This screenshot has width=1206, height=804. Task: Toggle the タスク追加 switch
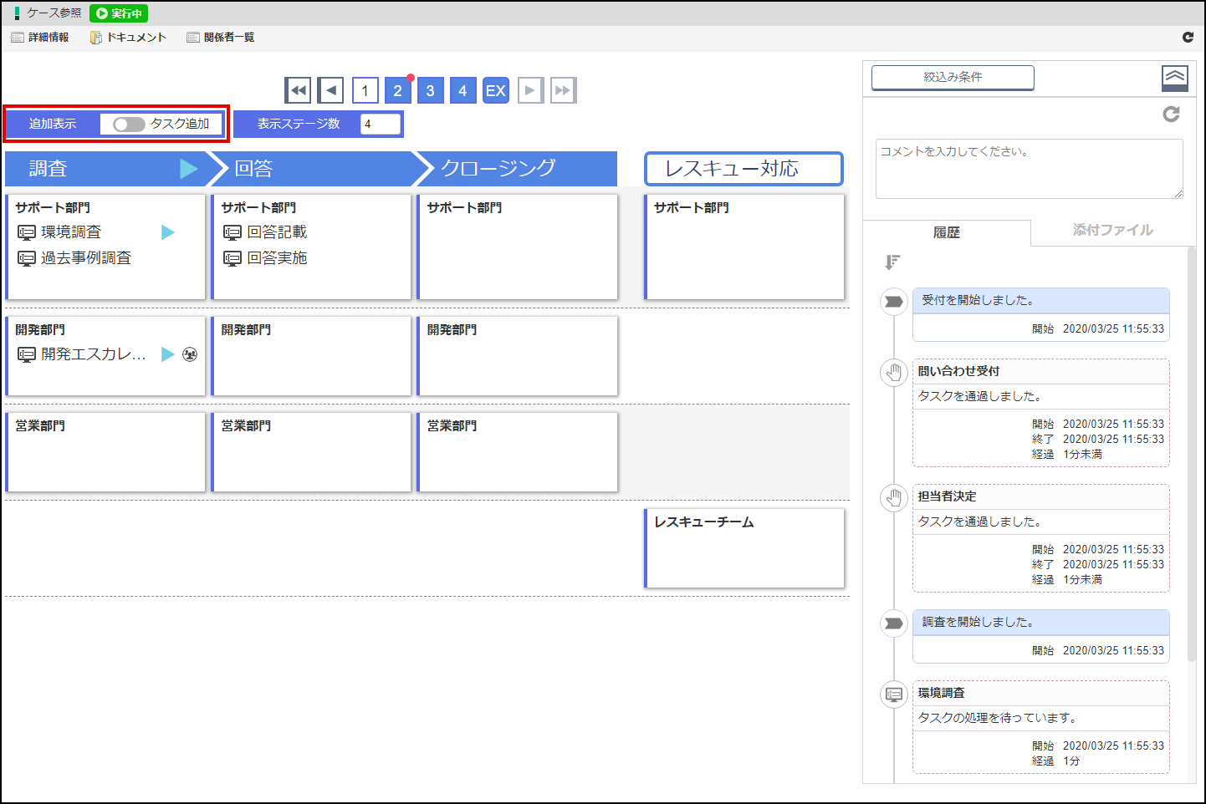point(129,125)
